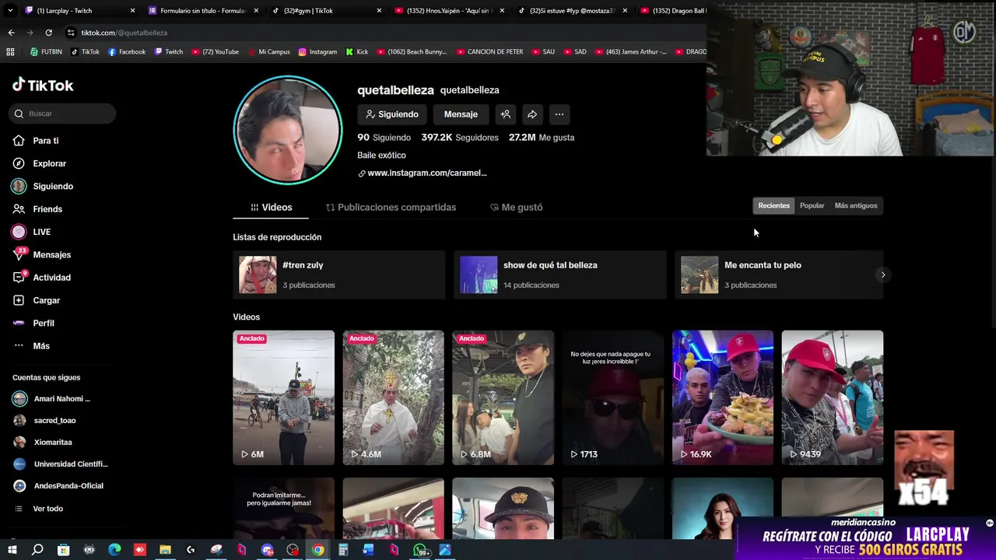Open video with 1713 views
This screenshot has height=560, width=996.
point(612,397)
